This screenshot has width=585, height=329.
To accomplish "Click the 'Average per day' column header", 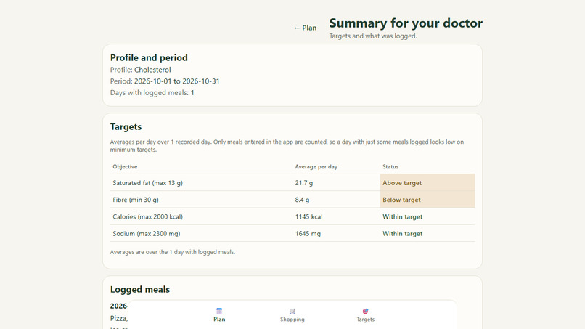I will click(x=316, y=166).
